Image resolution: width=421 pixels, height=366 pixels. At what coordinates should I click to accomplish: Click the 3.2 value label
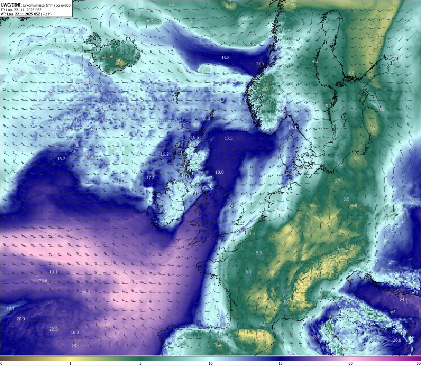pyautogui.click(x=351, y=72)
